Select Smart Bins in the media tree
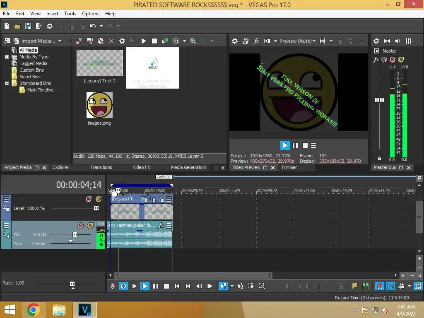The width and height of the screenshot is (424, 318). click(x=30, y=77)
